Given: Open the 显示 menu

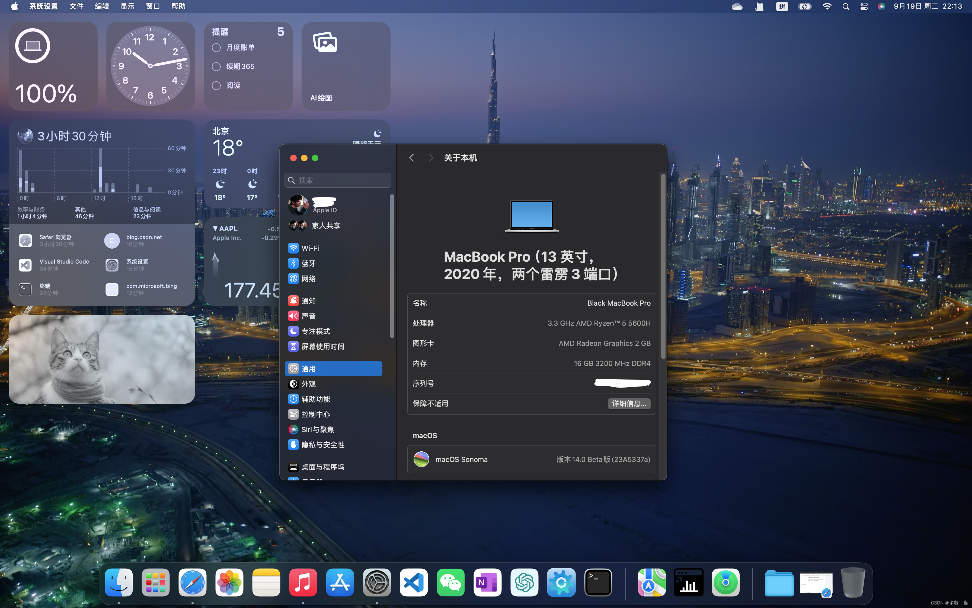Looking at the screenshot, I should click(127, 7).
